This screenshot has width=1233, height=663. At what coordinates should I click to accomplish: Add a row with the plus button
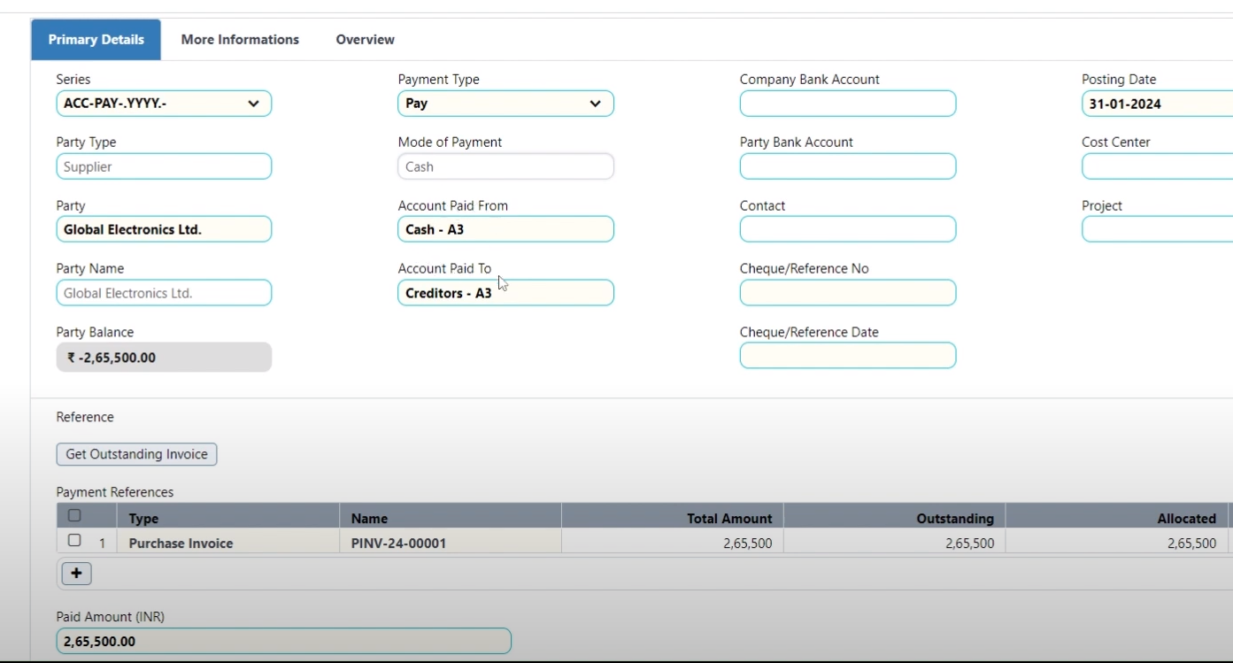76,574
